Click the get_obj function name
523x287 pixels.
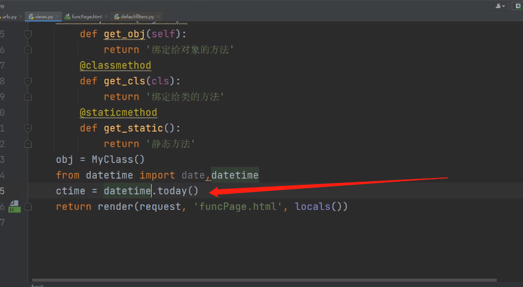[124, 34]
